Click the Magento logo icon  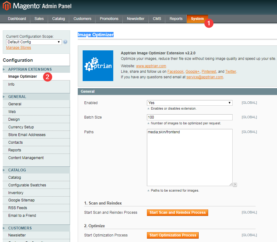click(x=6, y=6)
